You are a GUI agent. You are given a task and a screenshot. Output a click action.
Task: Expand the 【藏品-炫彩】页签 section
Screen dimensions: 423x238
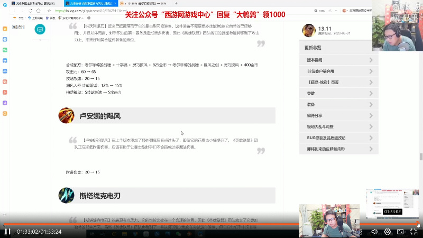tap(338, 82)
